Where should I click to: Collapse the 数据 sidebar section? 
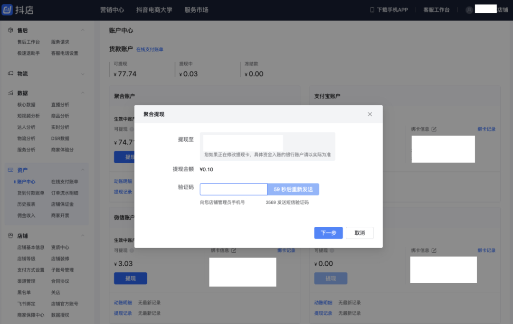point(83,93)
